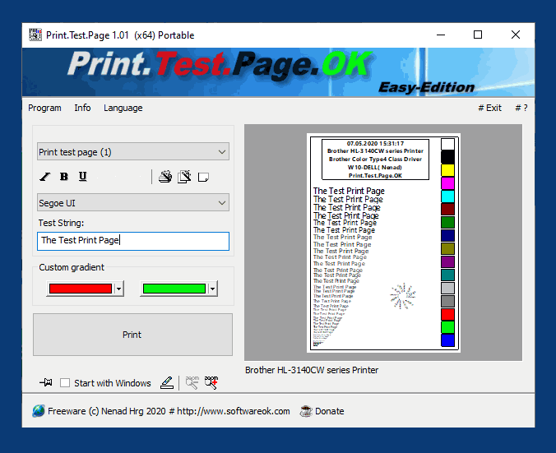Open the Program menu
The image size is (556, 453).
(x=44, y=108)
